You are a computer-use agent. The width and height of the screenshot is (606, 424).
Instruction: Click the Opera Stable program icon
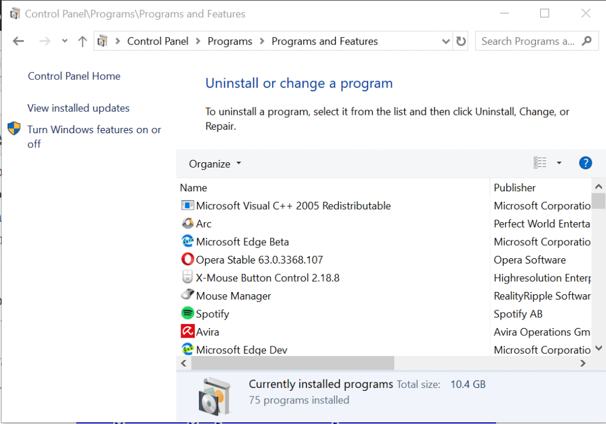[x=187, y=259]
